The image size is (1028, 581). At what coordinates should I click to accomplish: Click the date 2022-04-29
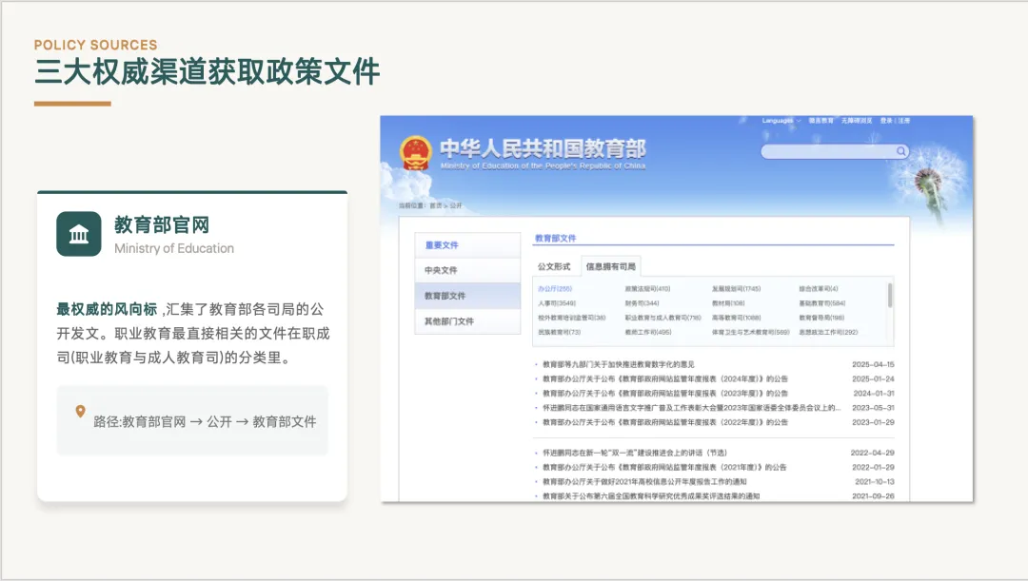tap(872, 453)
